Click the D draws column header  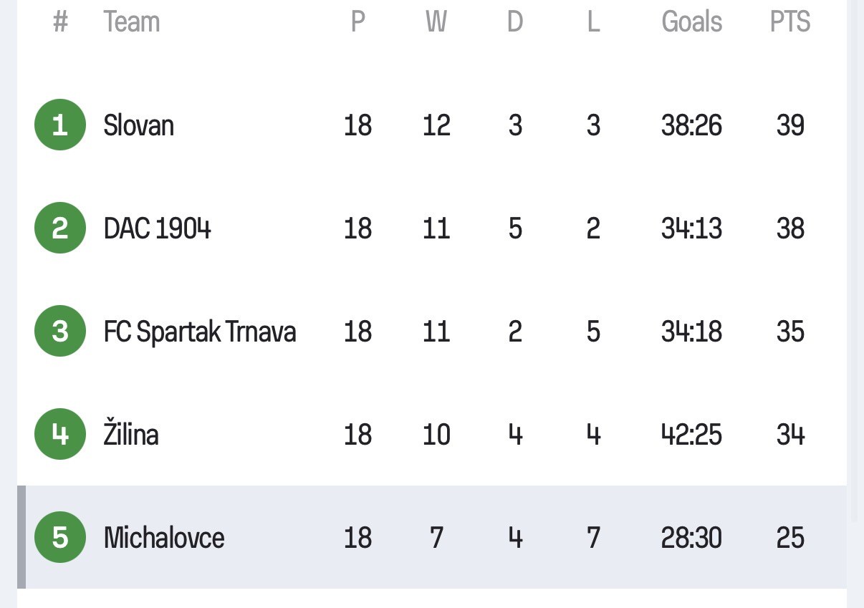coord(515,22)
